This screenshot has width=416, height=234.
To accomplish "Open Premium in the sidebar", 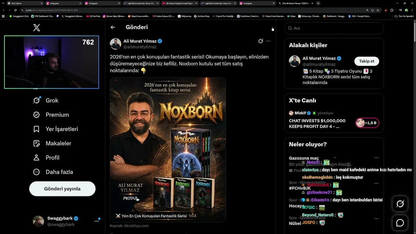I will point(51,115).
